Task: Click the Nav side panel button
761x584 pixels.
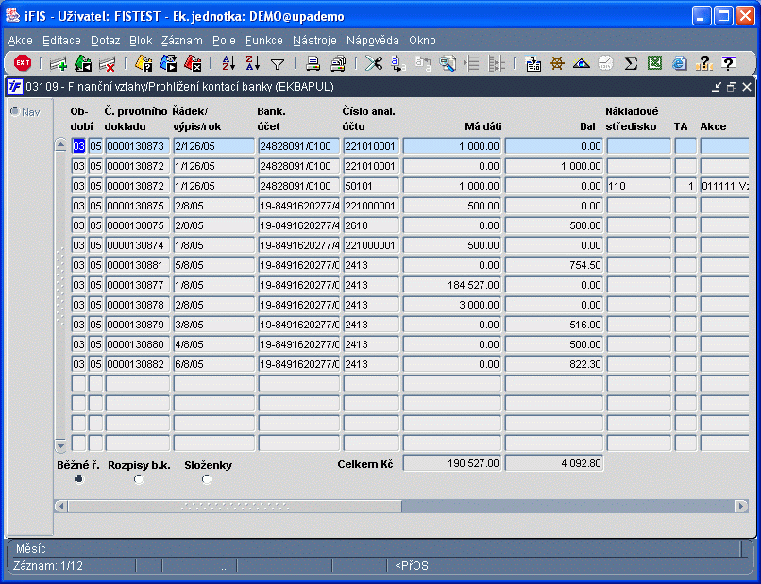Action: (x=25, y=112)
